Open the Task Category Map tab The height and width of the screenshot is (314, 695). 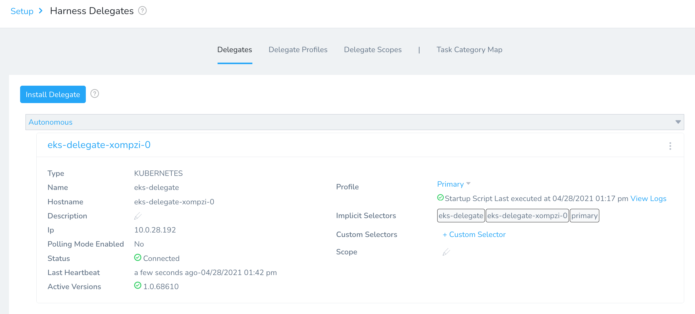(x=469, y=50)
